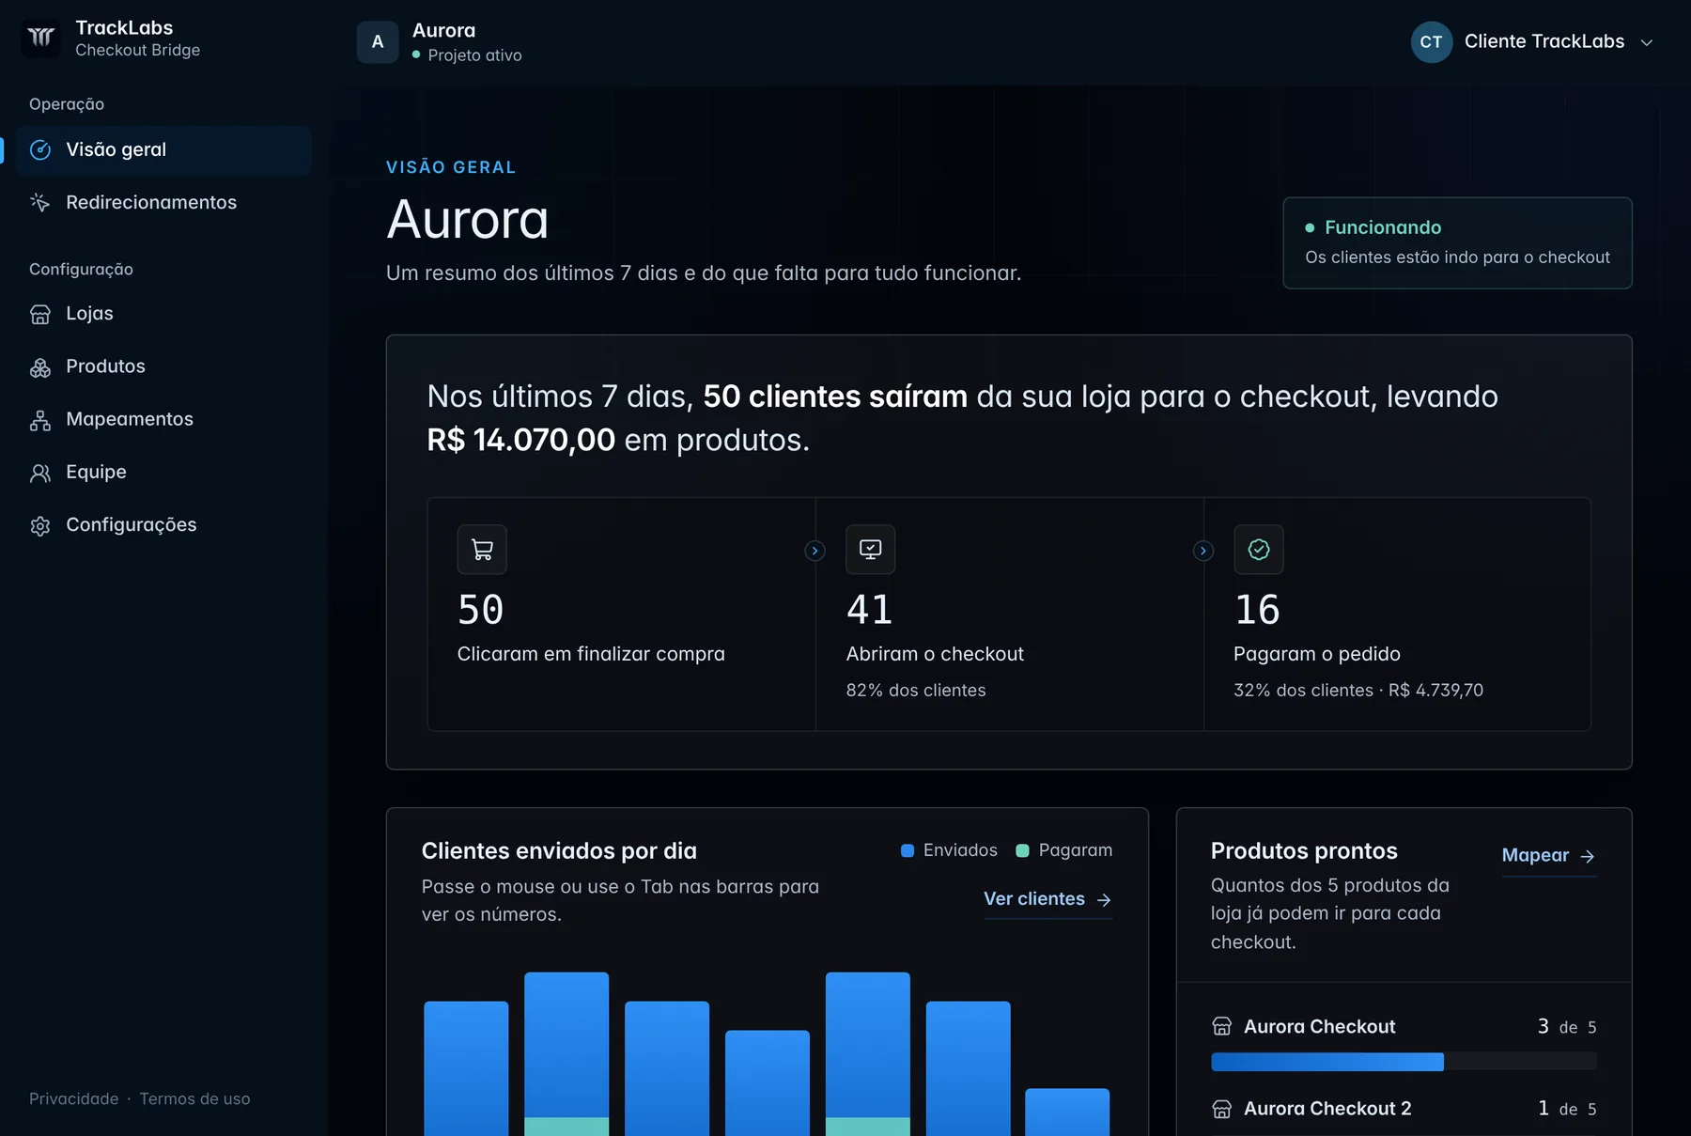1691x1136 pixels.
Task: Click the monitor icon above 41
Action: coord(871,550)
